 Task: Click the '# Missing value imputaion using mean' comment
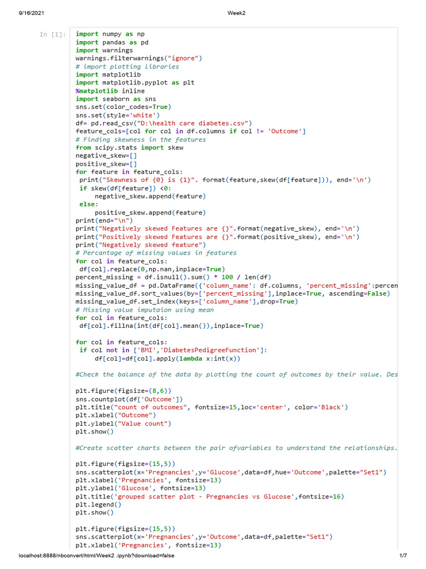pos(145,310)
